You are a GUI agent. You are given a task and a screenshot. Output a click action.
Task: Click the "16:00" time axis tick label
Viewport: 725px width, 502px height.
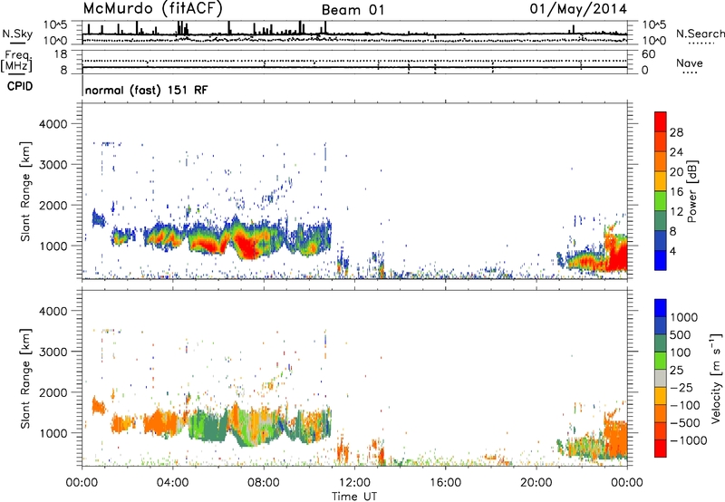pyautogui.click(x=445, y=483)
